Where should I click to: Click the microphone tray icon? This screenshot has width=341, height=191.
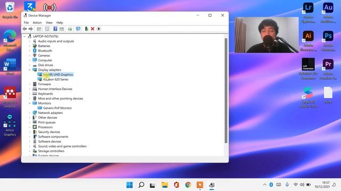coord(287,185)
